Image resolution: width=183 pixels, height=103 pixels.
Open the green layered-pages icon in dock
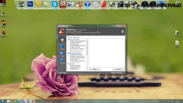(46, 4)
